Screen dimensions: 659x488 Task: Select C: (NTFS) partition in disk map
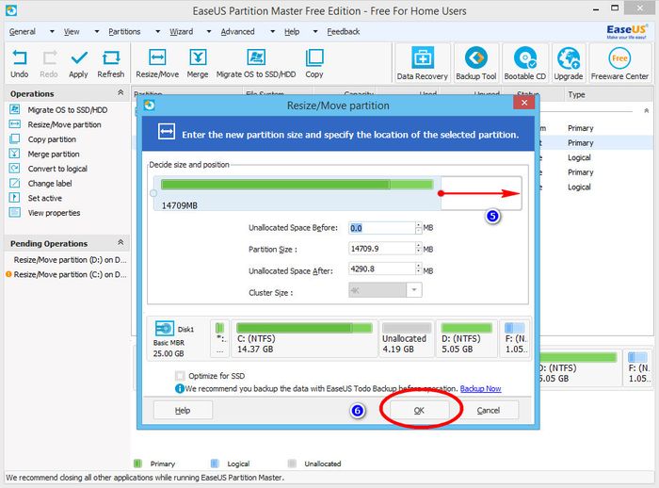pyautogui.click(x=304, y=338)
